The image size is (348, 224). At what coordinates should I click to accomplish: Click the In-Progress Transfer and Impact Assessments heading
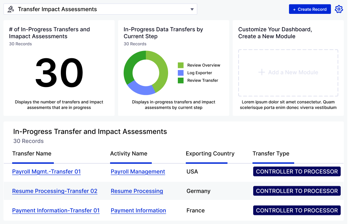(x=90, y=132)
